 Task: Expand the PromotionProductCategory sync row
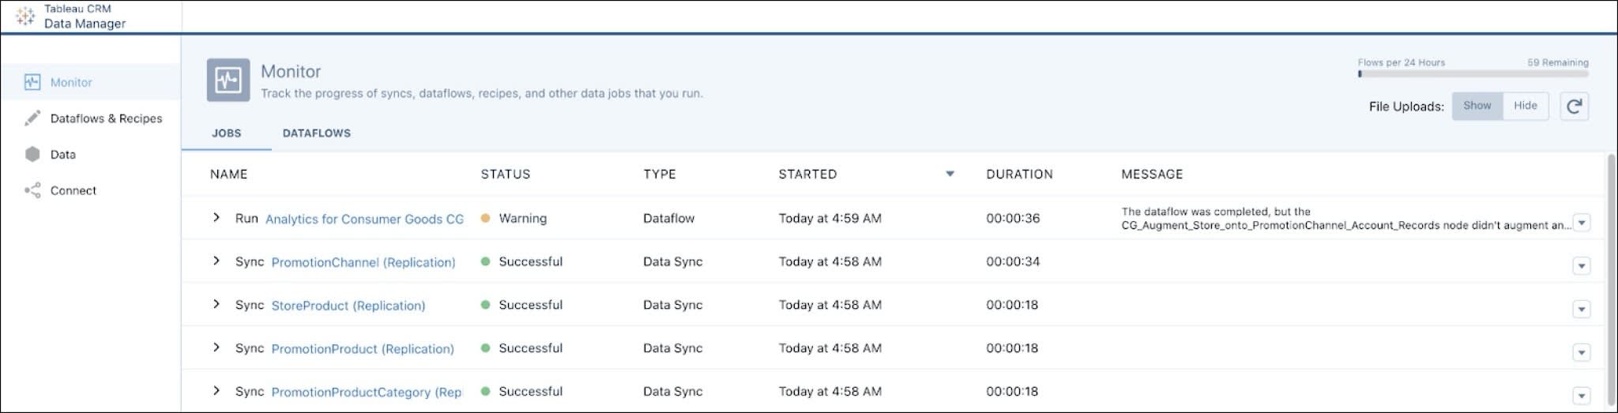tap(216, 391)
